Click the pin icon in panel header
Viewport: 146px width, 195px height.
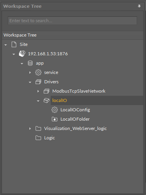[x=139, y=6]
